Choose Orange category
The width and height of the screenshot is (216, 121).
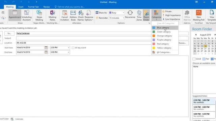point(165,36)
